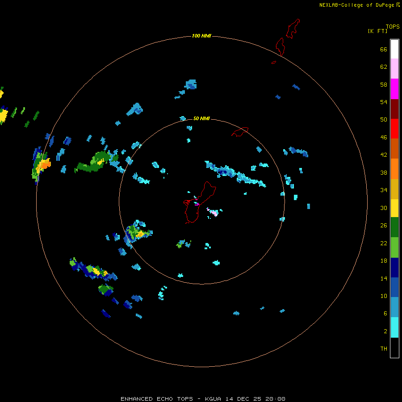Select the dark red legend swatch

click(394, 109)
